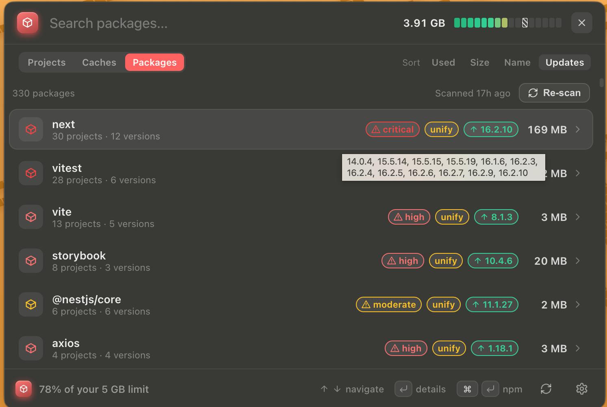The height and width of the screenshot is (407, 607).
Task: Click the high badge on vite
Action: (409, 217)
